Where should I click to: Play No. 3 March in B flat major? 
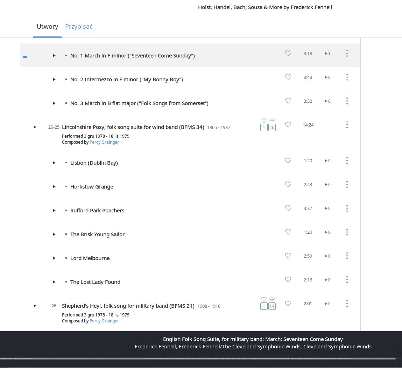(x=54, y=103)
